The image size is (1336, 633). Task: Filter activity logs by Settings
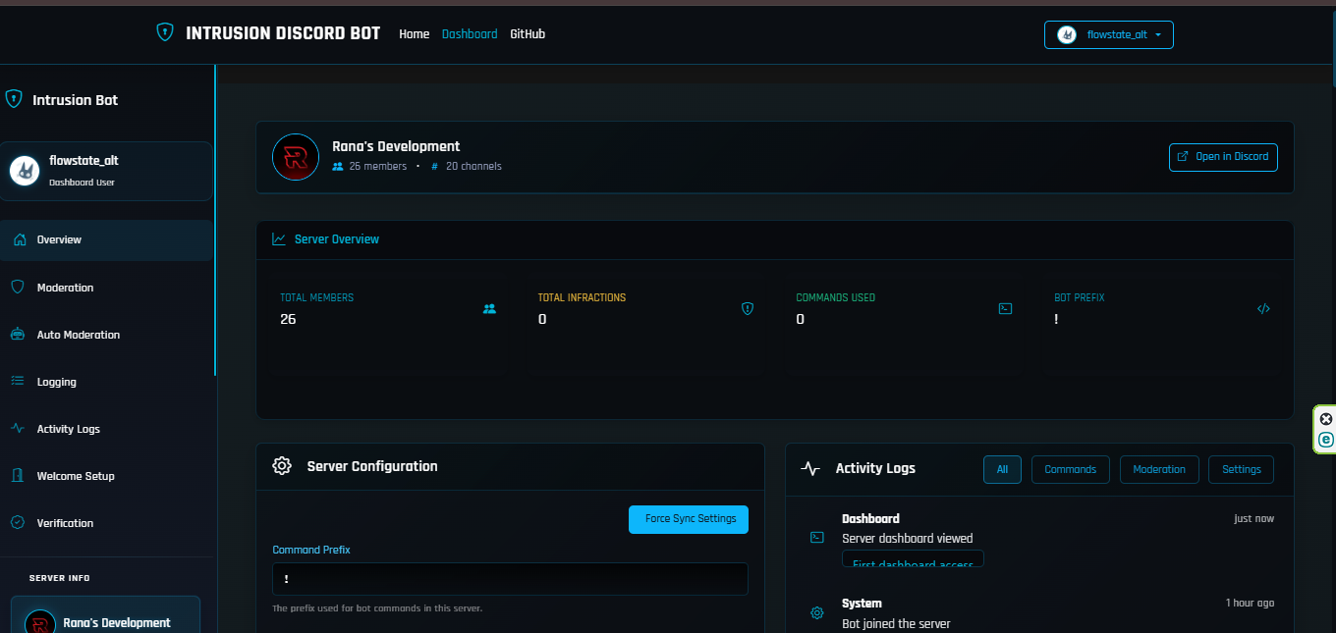pos(1241,469)
